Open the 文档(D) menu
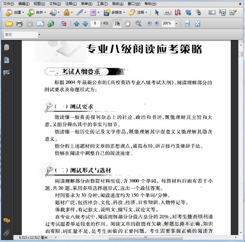This screenshot has height=242, width=245. click(55, 4)
